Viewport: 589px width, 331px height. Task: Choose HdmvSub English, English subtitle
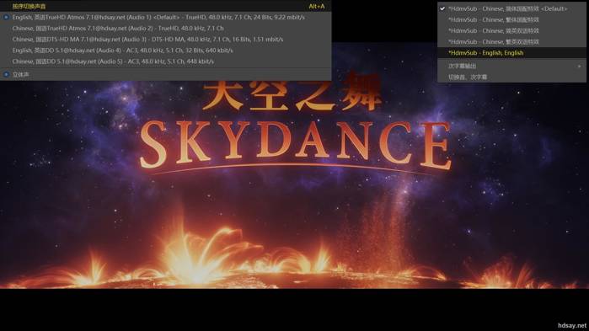pyautogui.click(x=511, y=52)
